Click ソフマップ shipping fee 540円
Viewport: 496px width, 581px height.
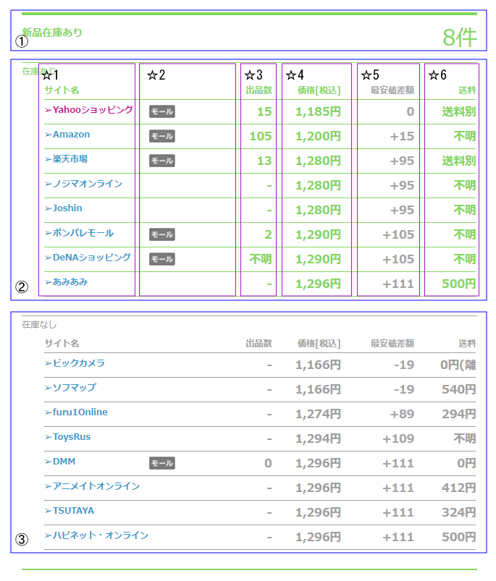click(459, 389)
